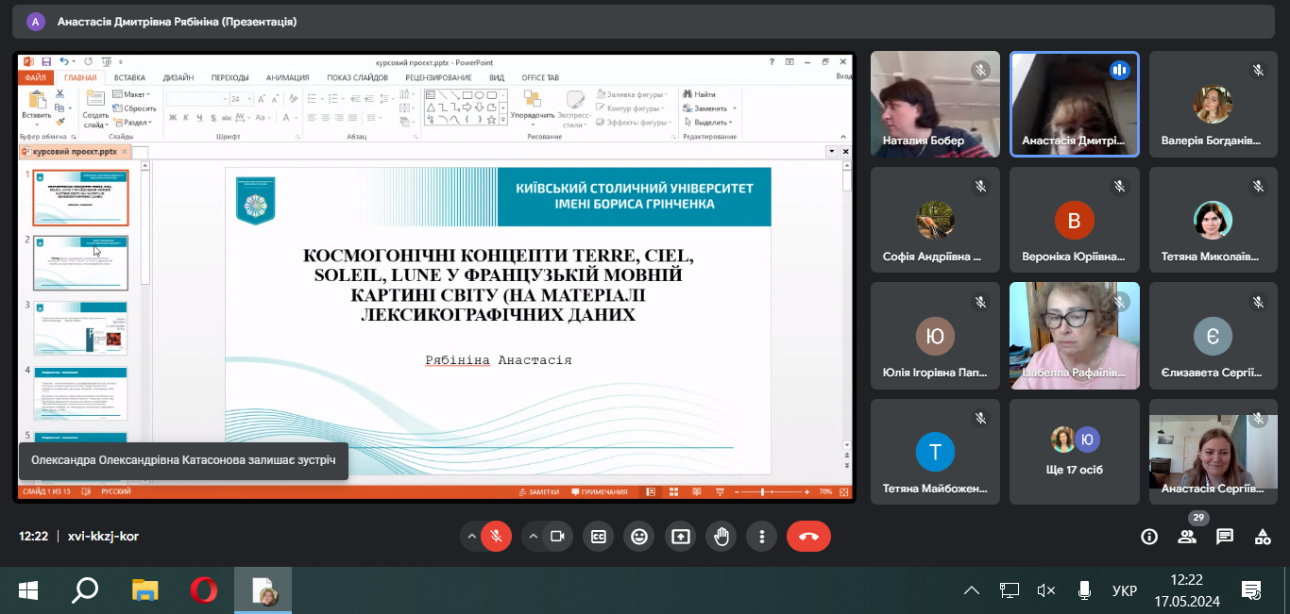Click the УКР language indicator
1290x614 pixels.
click(x=1124, y=591)
